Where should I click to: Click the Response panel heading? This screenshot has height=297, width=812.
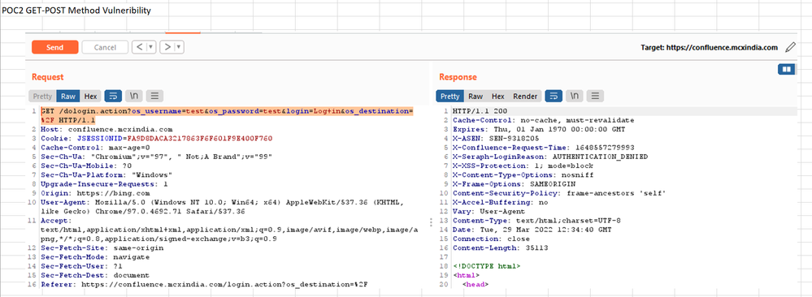458,77
